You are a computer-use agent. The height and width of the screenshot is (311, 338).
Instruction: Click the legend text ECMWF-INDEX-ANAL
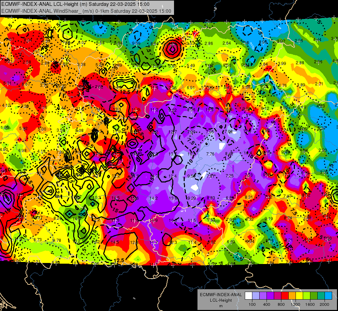tap(221, 295)
